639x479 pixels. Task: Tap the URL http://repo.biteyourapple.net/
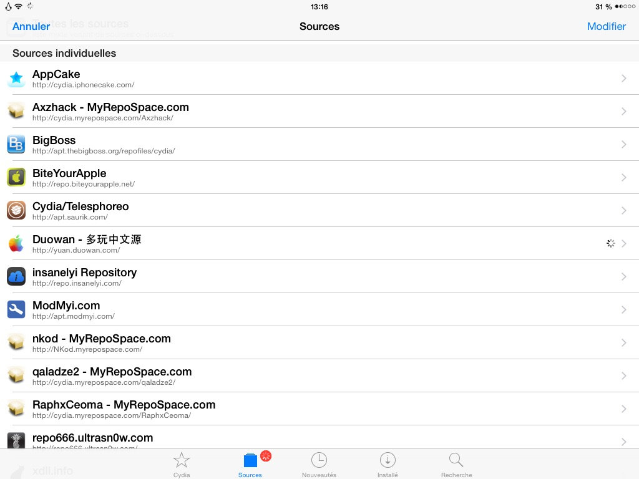(84, 184)
